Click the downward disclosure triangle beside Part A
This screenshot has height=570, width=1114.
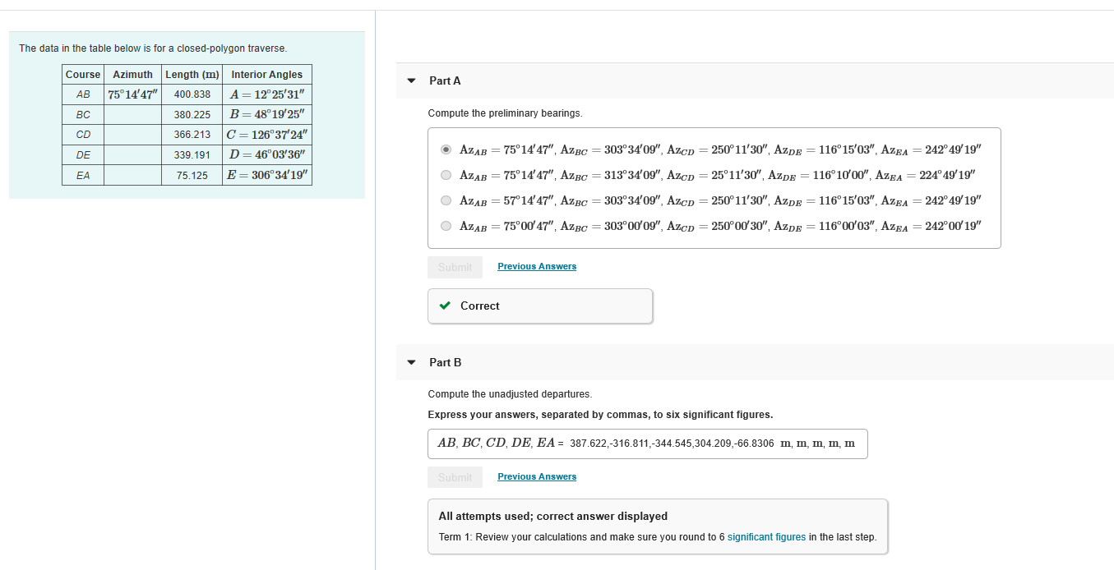(410, 80)
